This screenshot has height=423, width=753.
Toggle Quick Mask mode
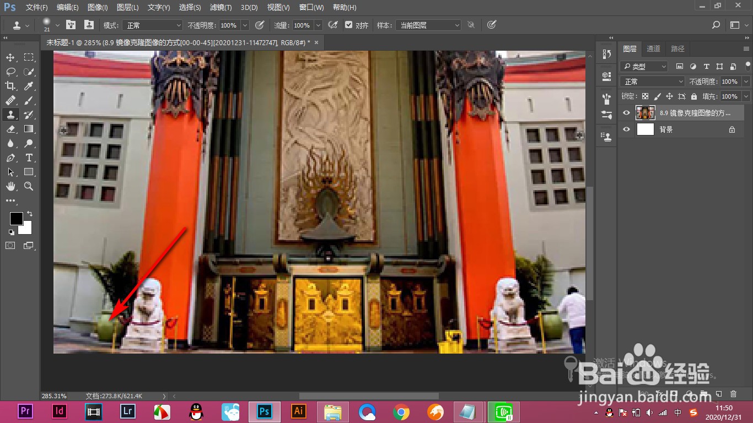(10, 245)
